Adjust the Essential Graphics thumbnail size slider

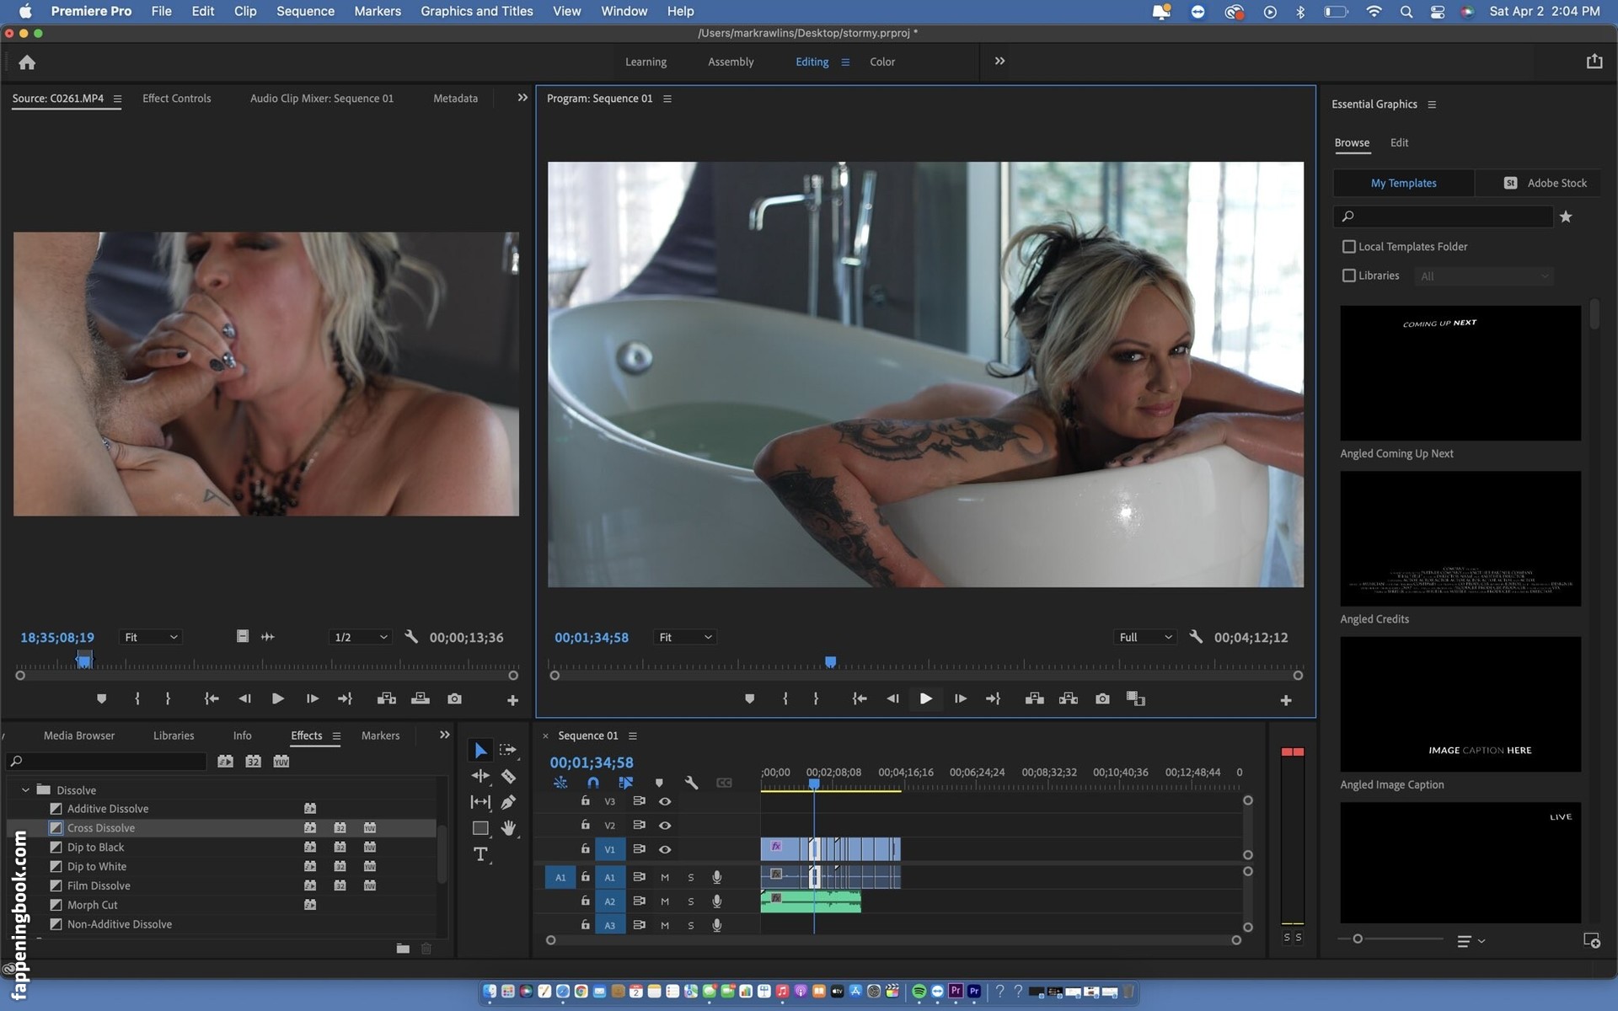coord(1358,939)
